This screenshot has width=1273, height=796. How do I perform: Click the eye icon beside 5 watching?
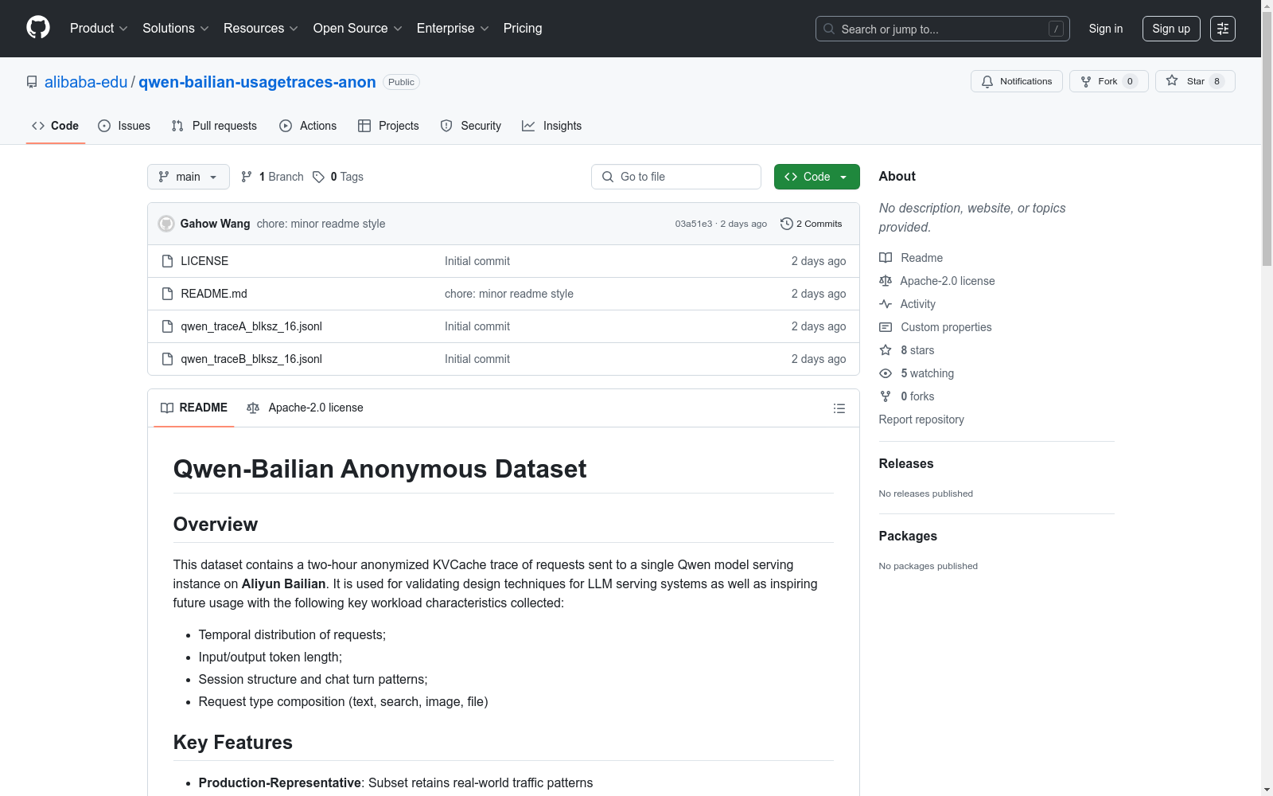pos(886,373)
